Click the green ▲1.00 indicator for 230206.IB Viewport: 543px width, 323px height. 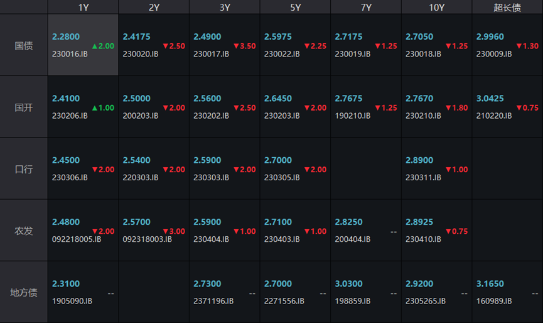coord(103,107)
